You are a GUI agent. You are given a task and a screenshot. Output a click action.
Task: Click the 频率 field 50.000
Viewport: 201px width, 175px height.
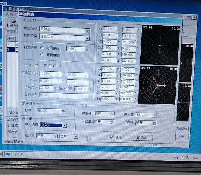pos(49,111)
